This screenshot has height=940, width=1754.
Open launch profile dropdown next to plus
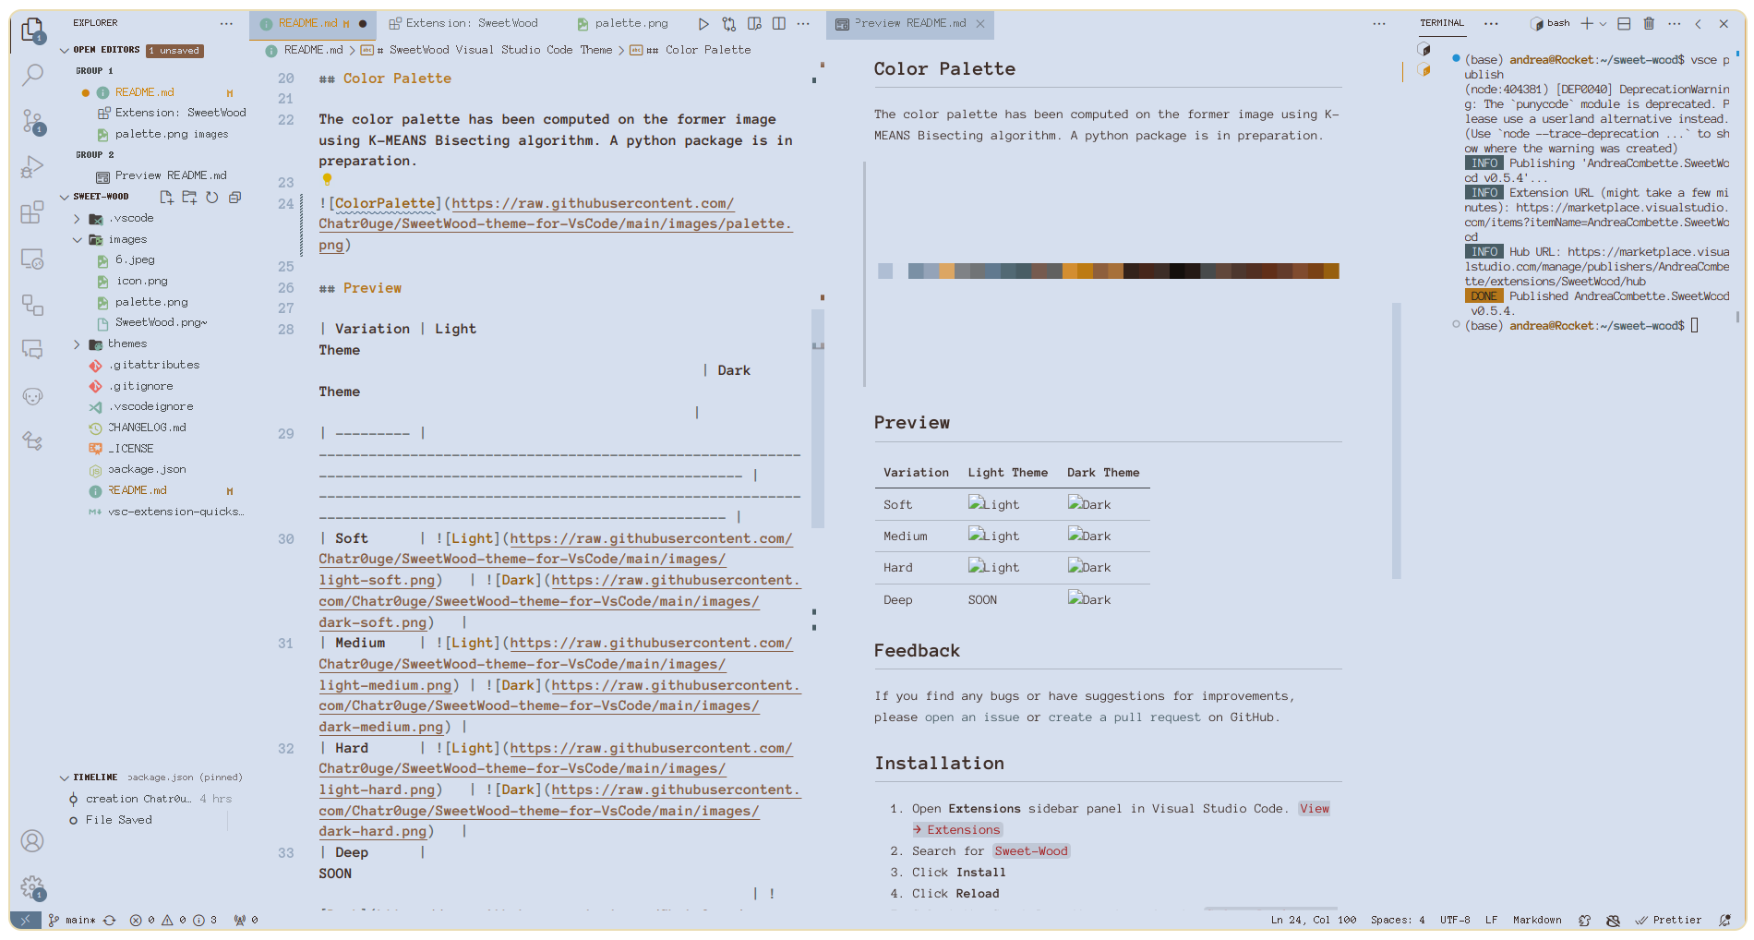1603,24
